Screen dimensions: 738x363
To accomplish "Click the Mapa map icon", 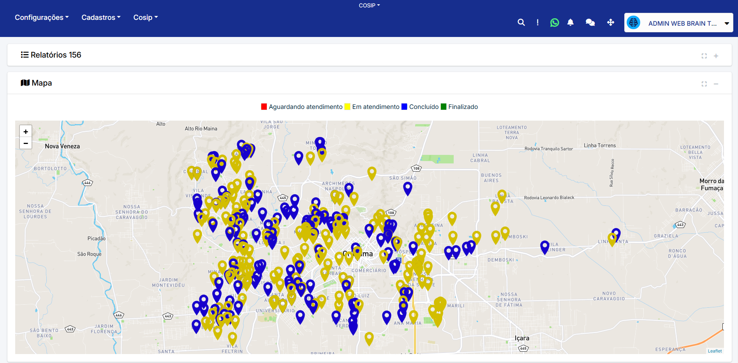I will (x=25, y=83).
